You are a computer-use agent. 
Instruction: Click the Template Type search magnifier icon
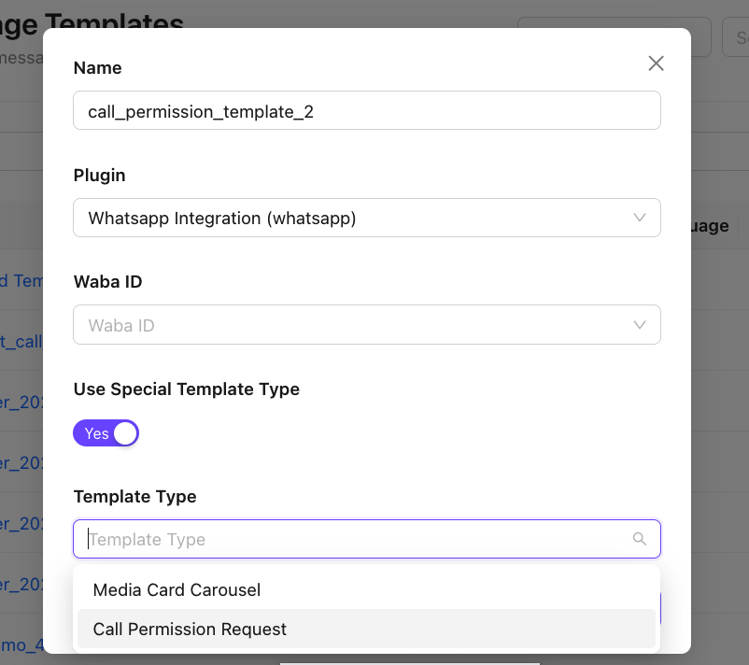[640, 539]
